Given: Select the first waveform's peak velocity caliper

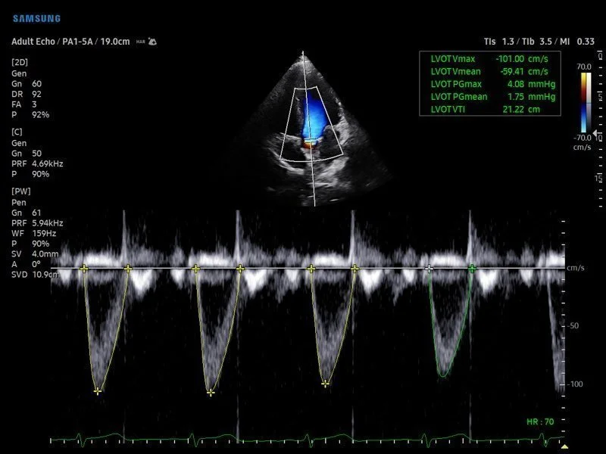Looking at the screenshot, I should coord(98,390).
